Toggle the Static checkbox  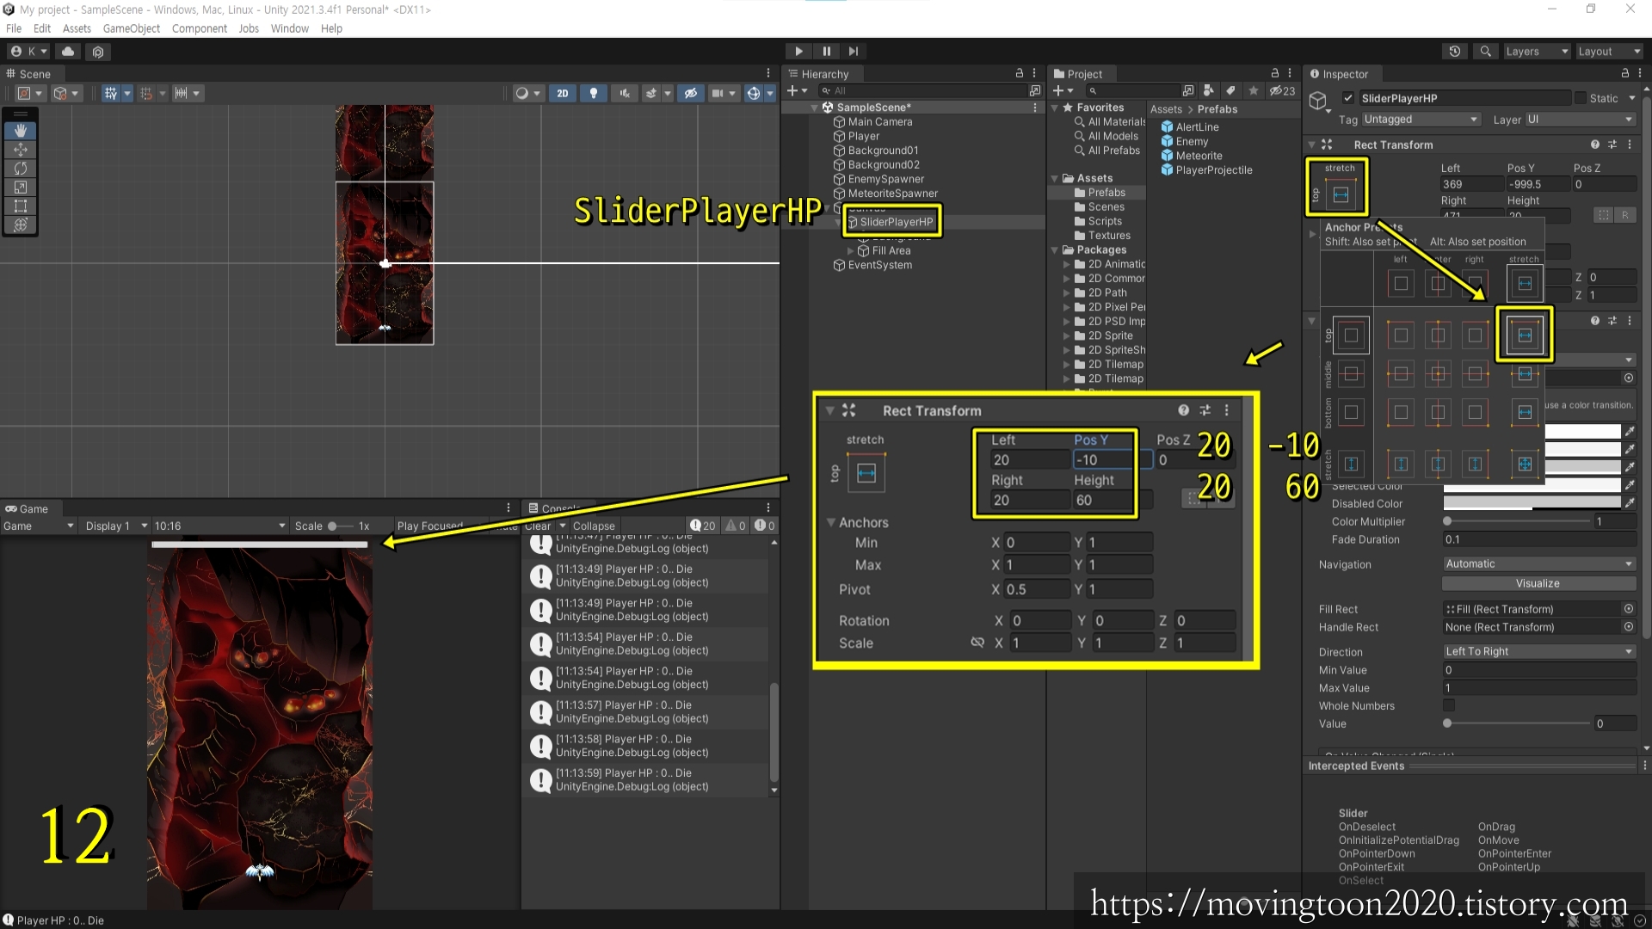[1581, 98]
